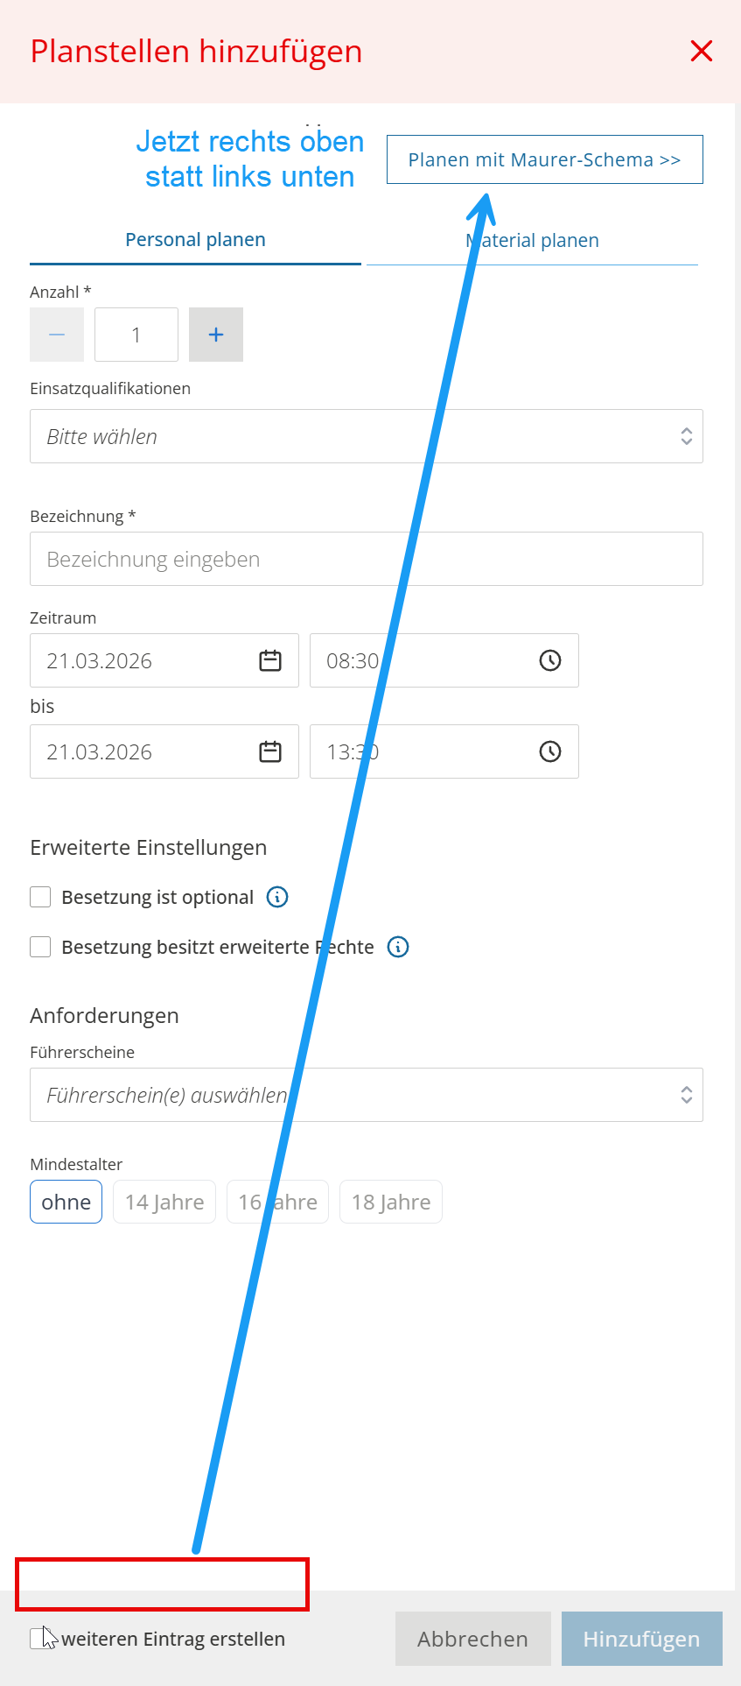
Task: Show info about optional Besetzung
Action: [x=277, y=897]
